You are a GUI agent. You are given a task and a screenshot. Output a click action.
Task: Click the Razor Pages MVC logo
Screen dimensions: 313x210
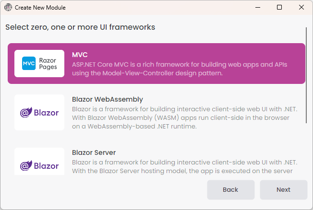(x=39, y=63)
